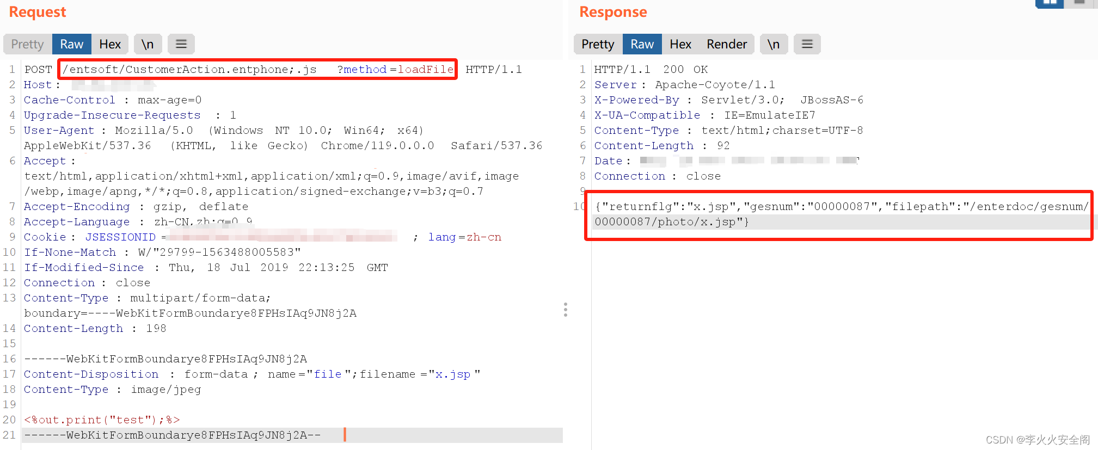The width and height of the screenshot is (1098, 450).
Task: Open the Response panel hamburger options menu
Action: click(x=807, y=44)
